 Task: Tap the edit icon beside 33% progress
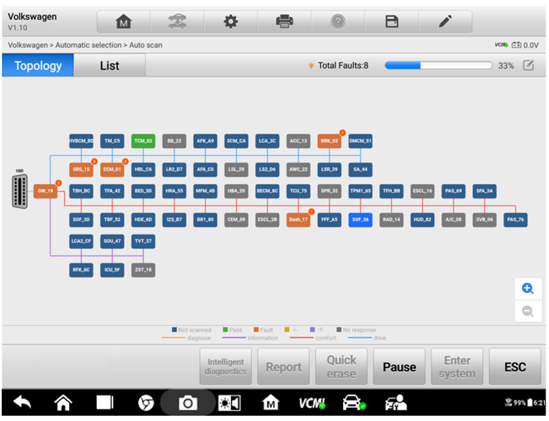pyautogui.click(x=528, y=66)
